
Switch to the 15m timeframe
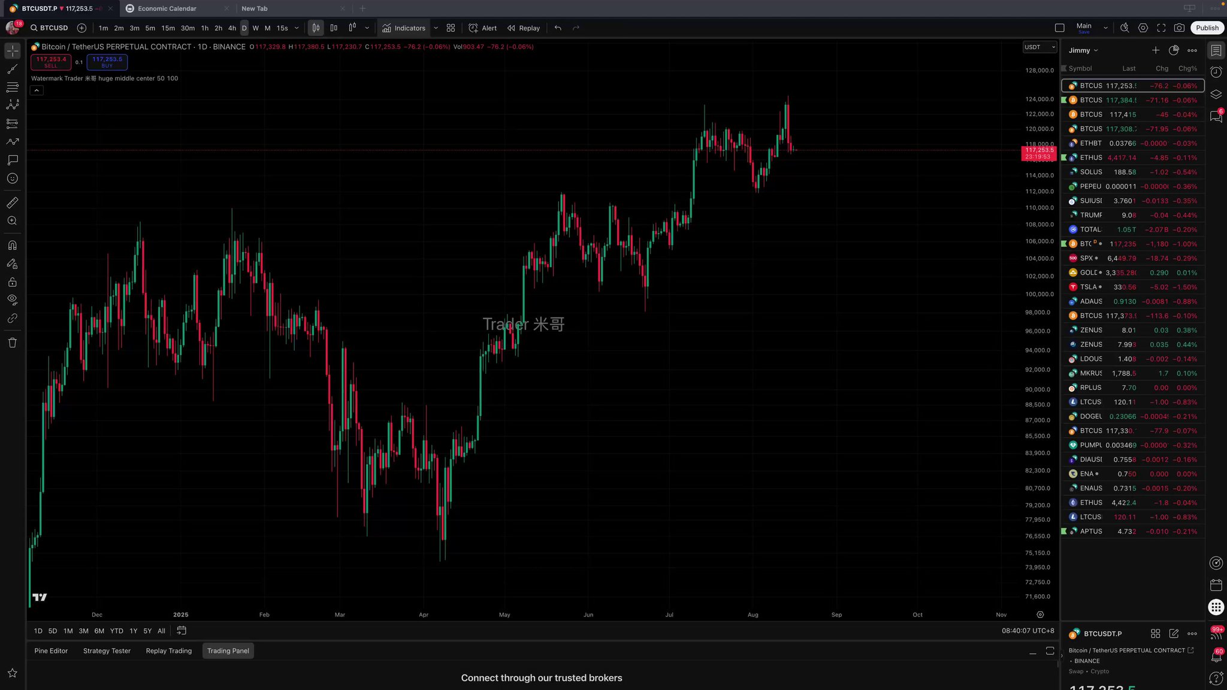point(168,28)
